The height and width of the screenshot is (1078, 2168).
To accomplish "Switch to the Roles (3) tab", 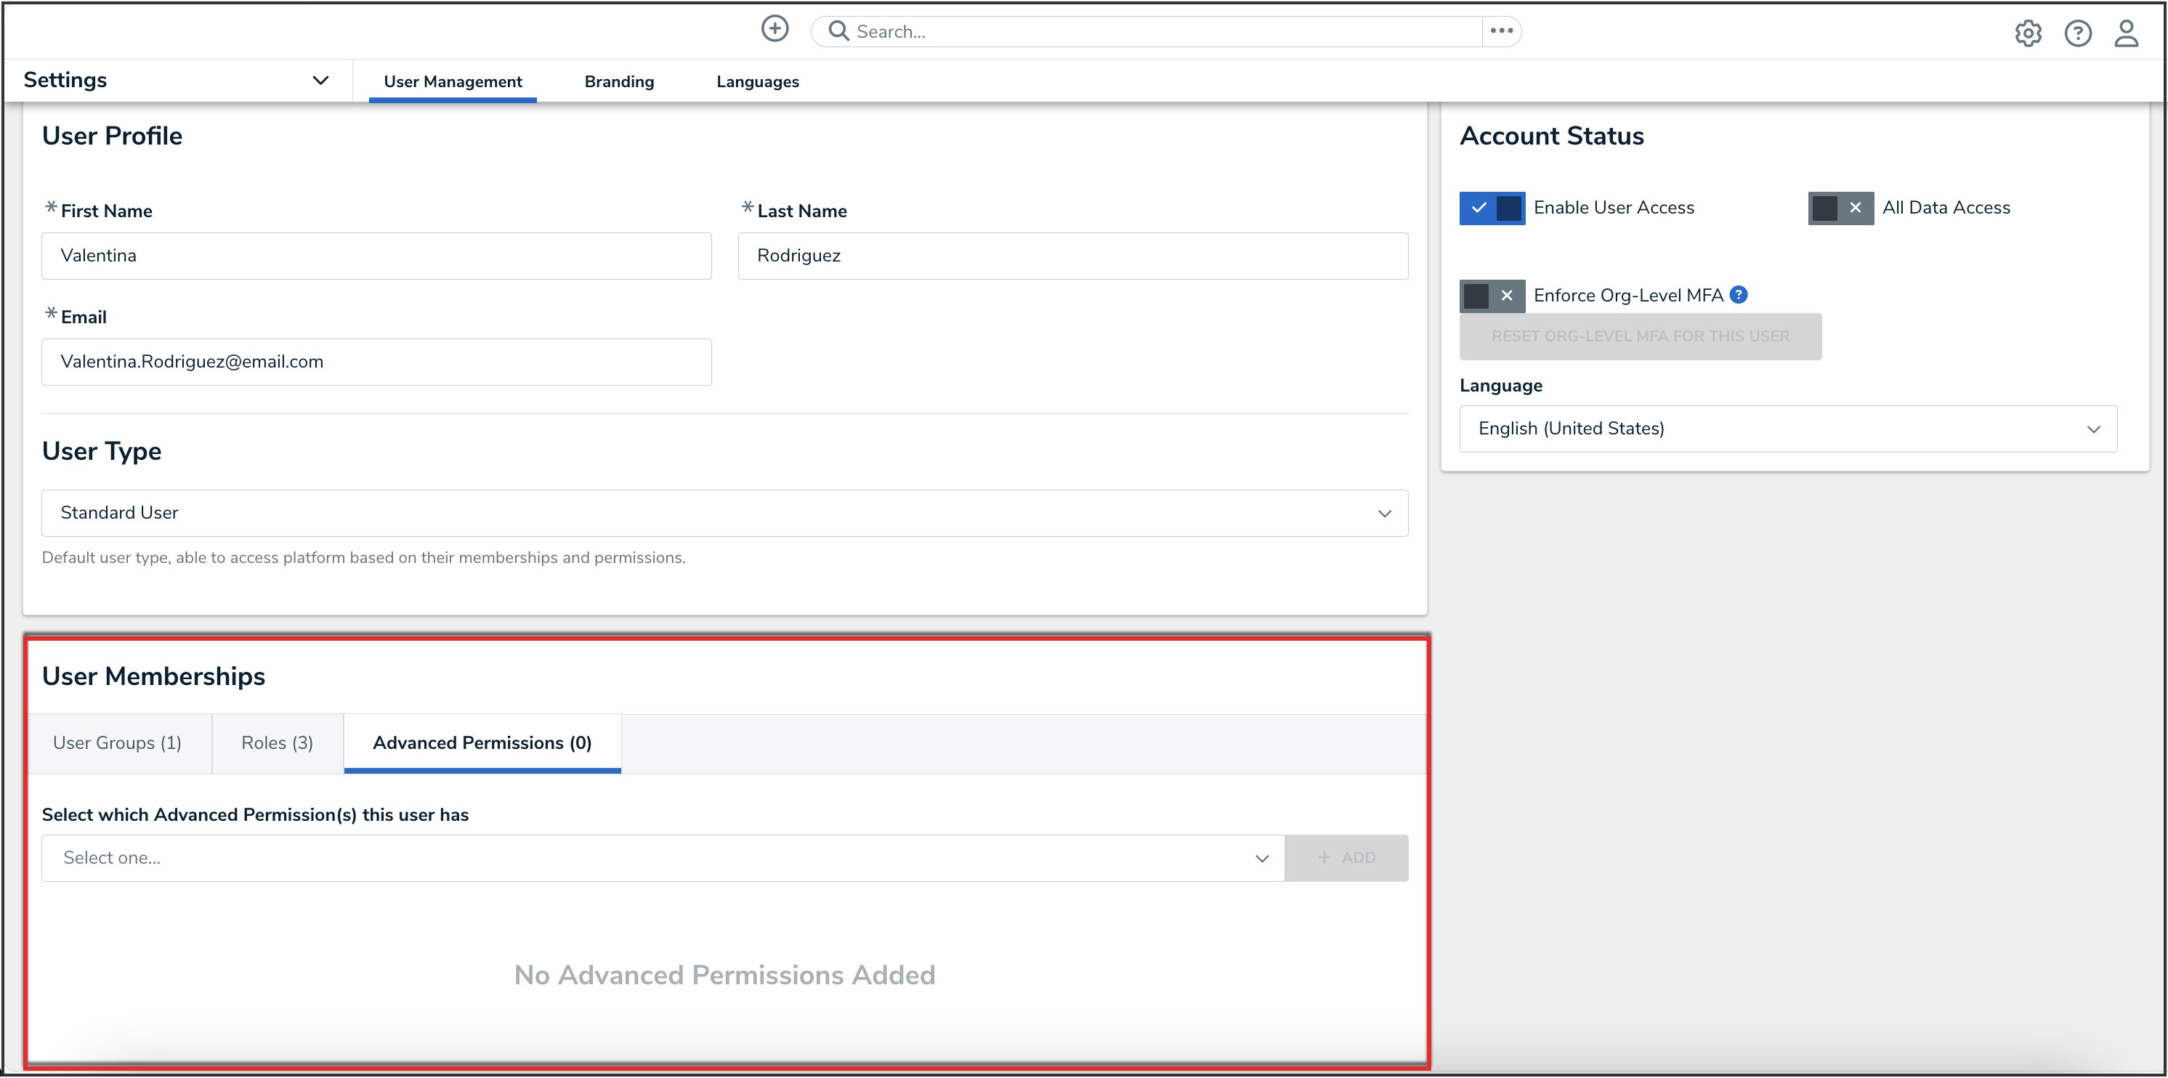I will [277, 742].
